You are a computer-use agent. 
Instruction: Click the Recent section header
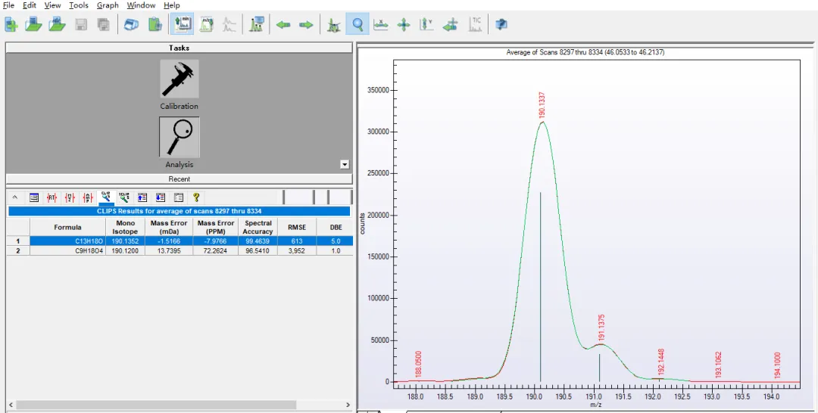pos(179,179)
